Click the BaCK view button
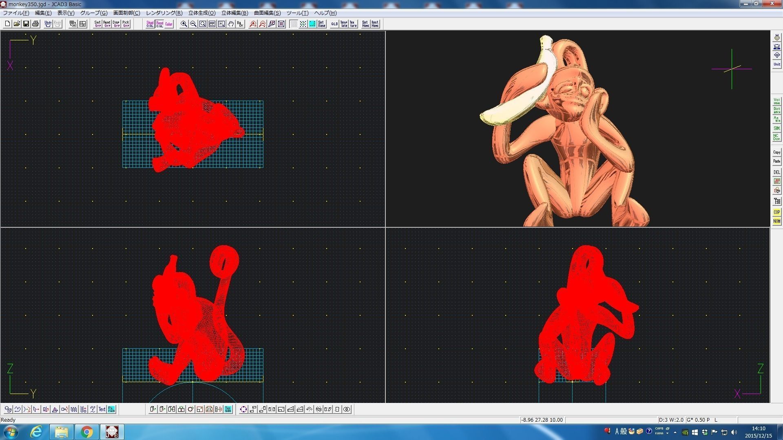 point(240,24)
